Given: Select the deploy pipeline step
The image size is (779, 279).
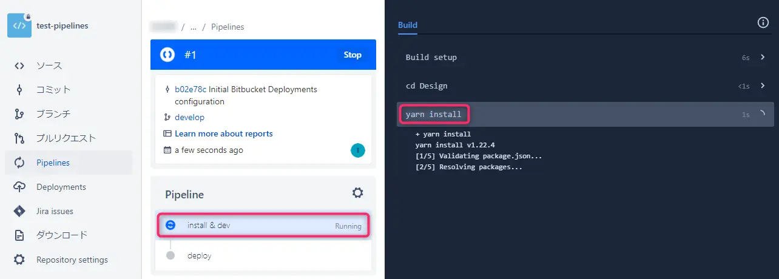Looking at the screenshot, I should (263, 256).
